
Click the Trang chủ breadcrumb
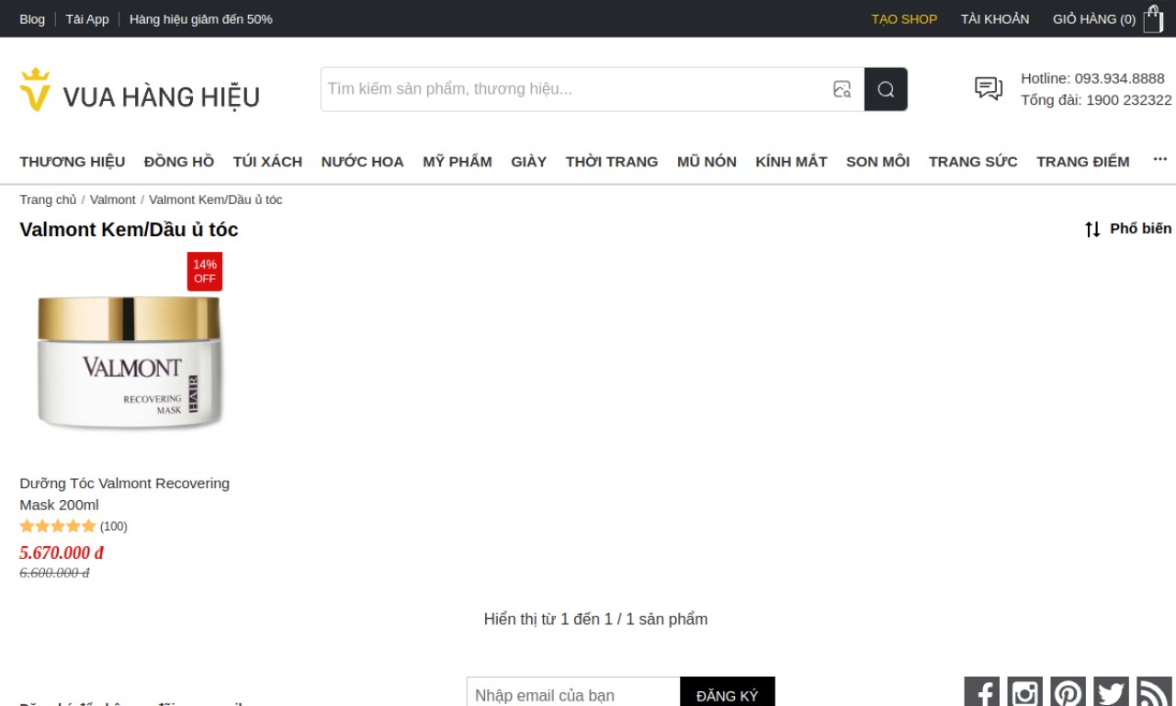point(48,199)
